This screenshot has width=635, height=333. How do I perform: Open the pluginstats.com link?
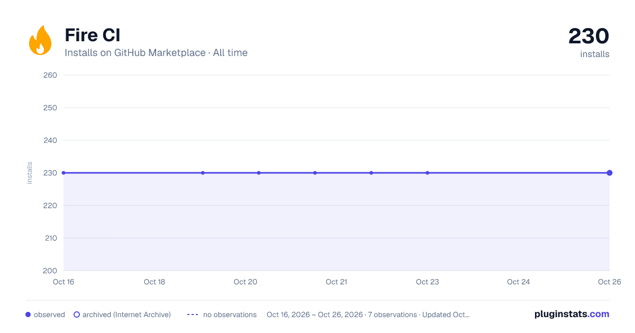pos(572,314)
